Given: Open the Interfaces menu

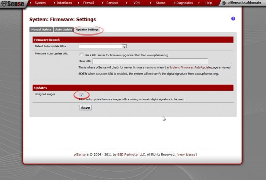Looking at the screenshot, I should coord(64,3).
